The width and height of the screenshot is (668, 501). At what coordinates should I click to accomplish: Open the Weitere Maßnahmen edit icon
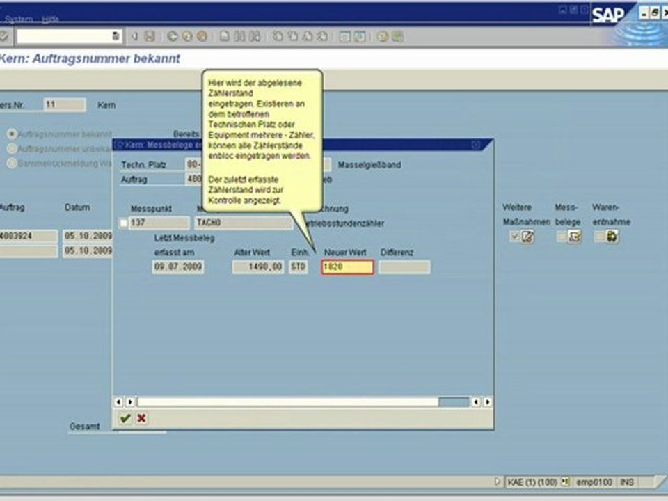(x=527, y=237)
